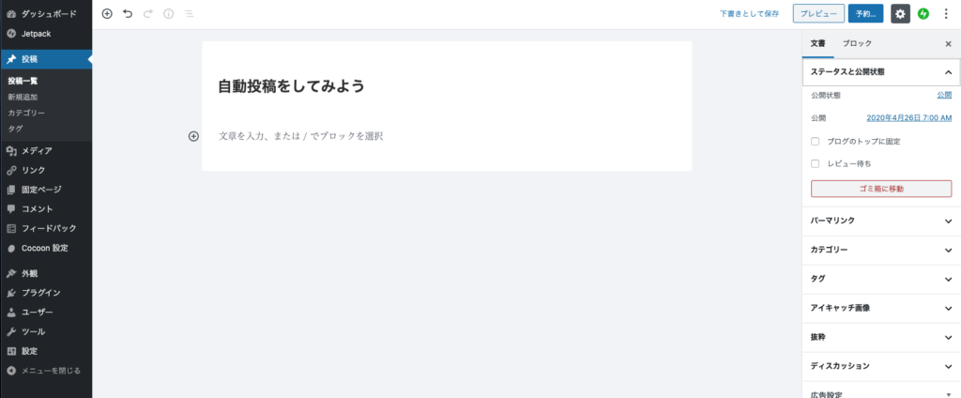Click the post title 自動投稿をしてみよう

click(291, 86)
